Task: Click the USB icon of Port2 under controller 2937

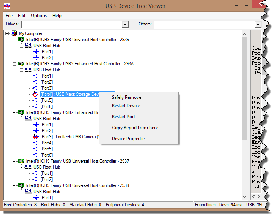Action: (36, 179)
